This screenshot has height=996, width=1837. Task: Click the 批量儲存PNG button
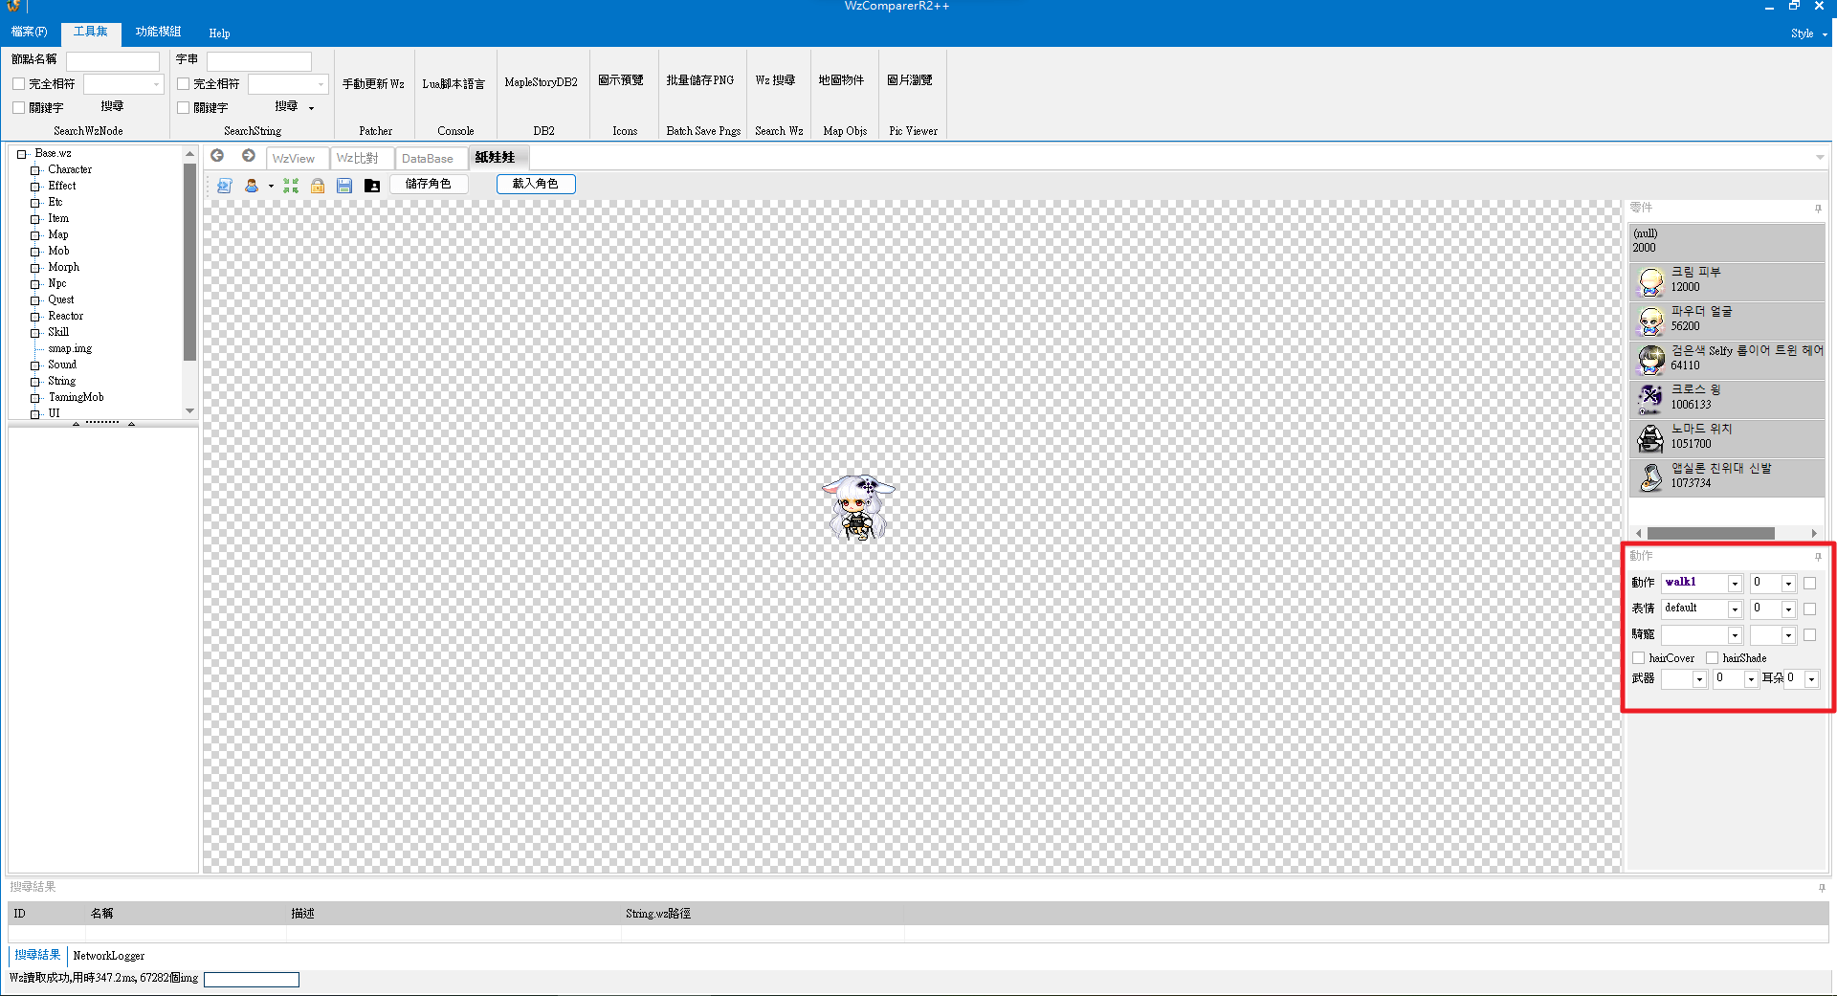coord(700,80)
